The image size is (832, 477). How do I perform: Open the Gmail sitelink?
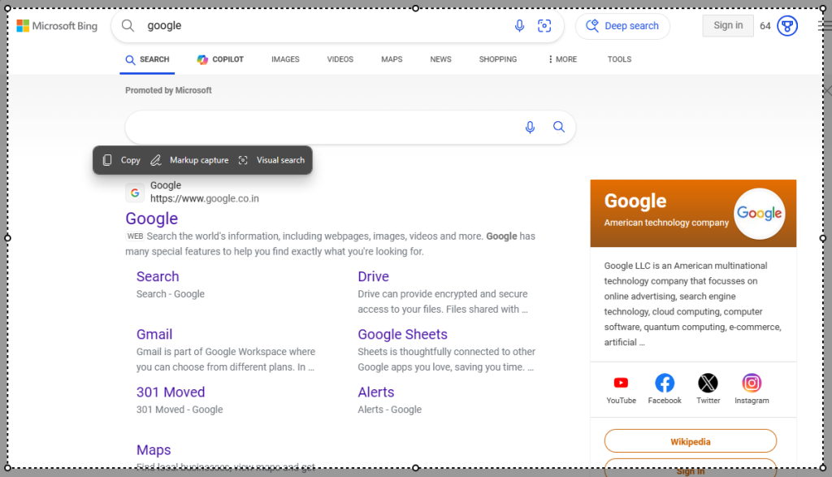(154, 334)
